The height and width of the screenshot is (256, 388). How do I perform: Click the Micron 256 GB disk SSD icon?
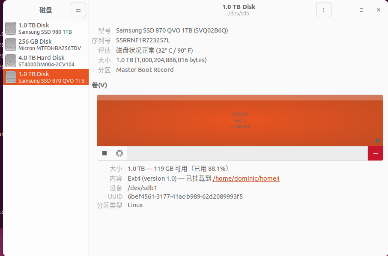(x=11, y=45)
